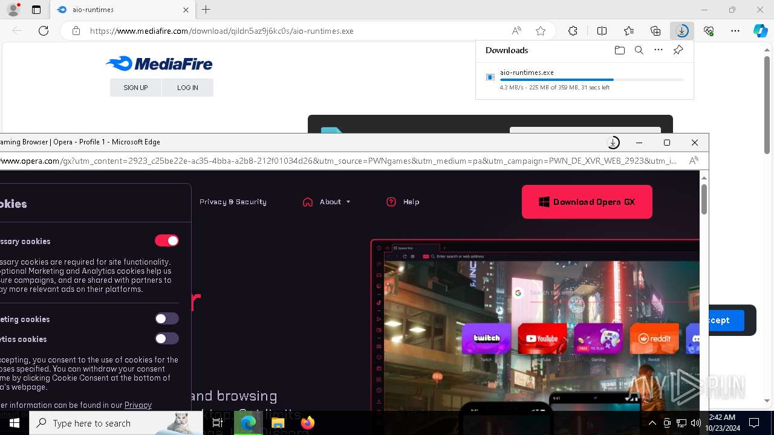Toggle the Downloads toolbar button
This screenshot has height=435, width=774.
[x=682, y=31]
